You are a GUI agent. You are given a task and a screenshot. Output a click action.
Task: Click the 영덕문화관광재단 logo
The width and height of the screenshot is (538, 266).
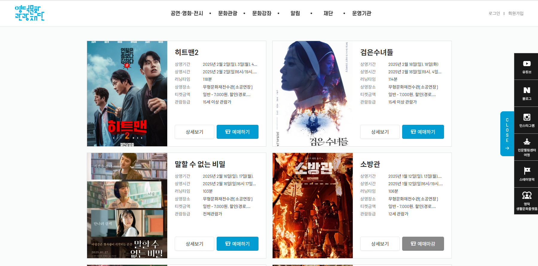tap(30, 13)
